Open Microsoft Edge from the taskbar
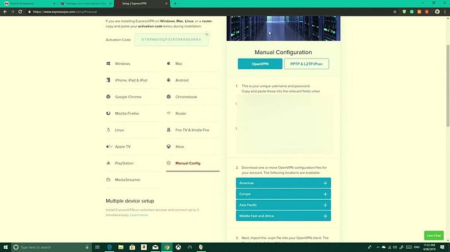This screenshot has width=450, height=252. [109, 247]
